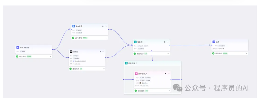Open more options on 批处理 node
Viewport: 261px width, 99px height.
pos(167,42)
